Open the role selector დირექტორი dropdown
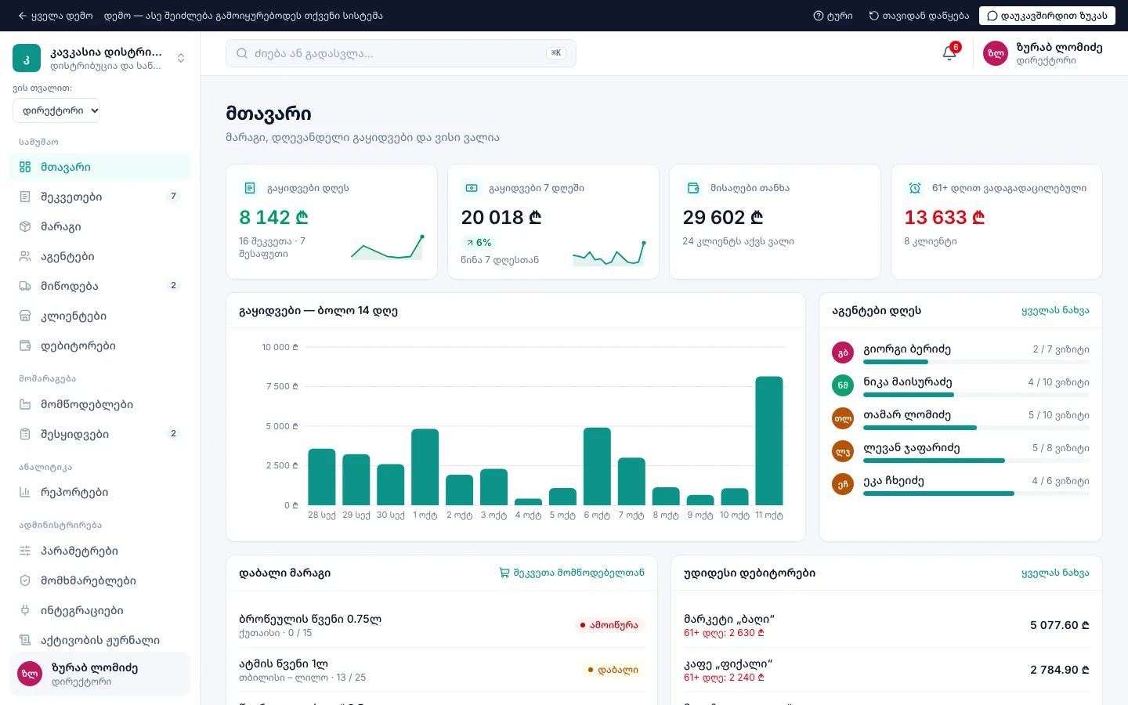This screenshot has width=1128, height=705. [56, 110]
